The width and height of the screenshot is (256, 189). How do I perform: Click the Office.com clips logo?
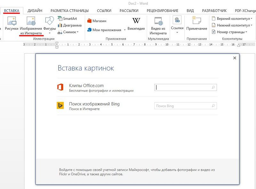point(60,87)
